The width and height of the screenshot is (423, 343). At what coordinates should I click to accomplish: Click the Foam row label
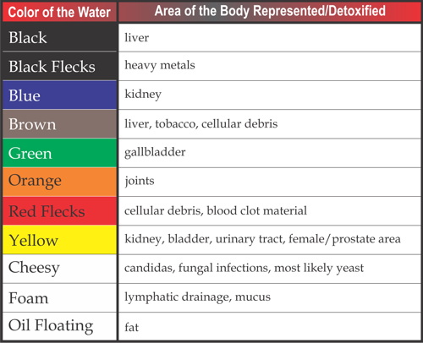tap(59, 297)
